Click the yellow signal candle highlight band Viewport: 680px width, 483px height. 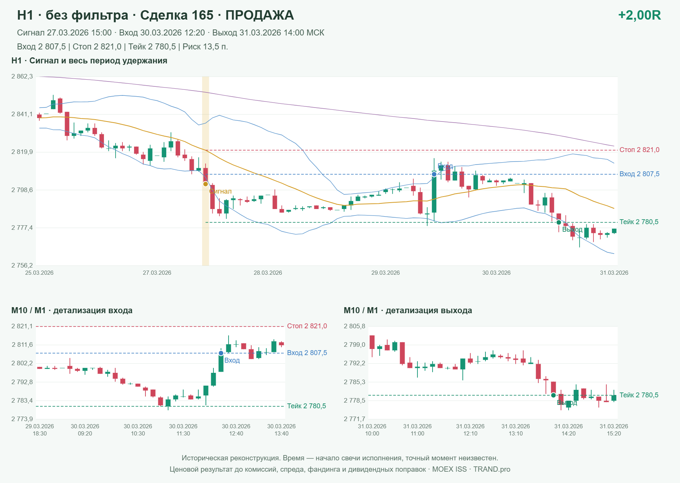[206, 171]
